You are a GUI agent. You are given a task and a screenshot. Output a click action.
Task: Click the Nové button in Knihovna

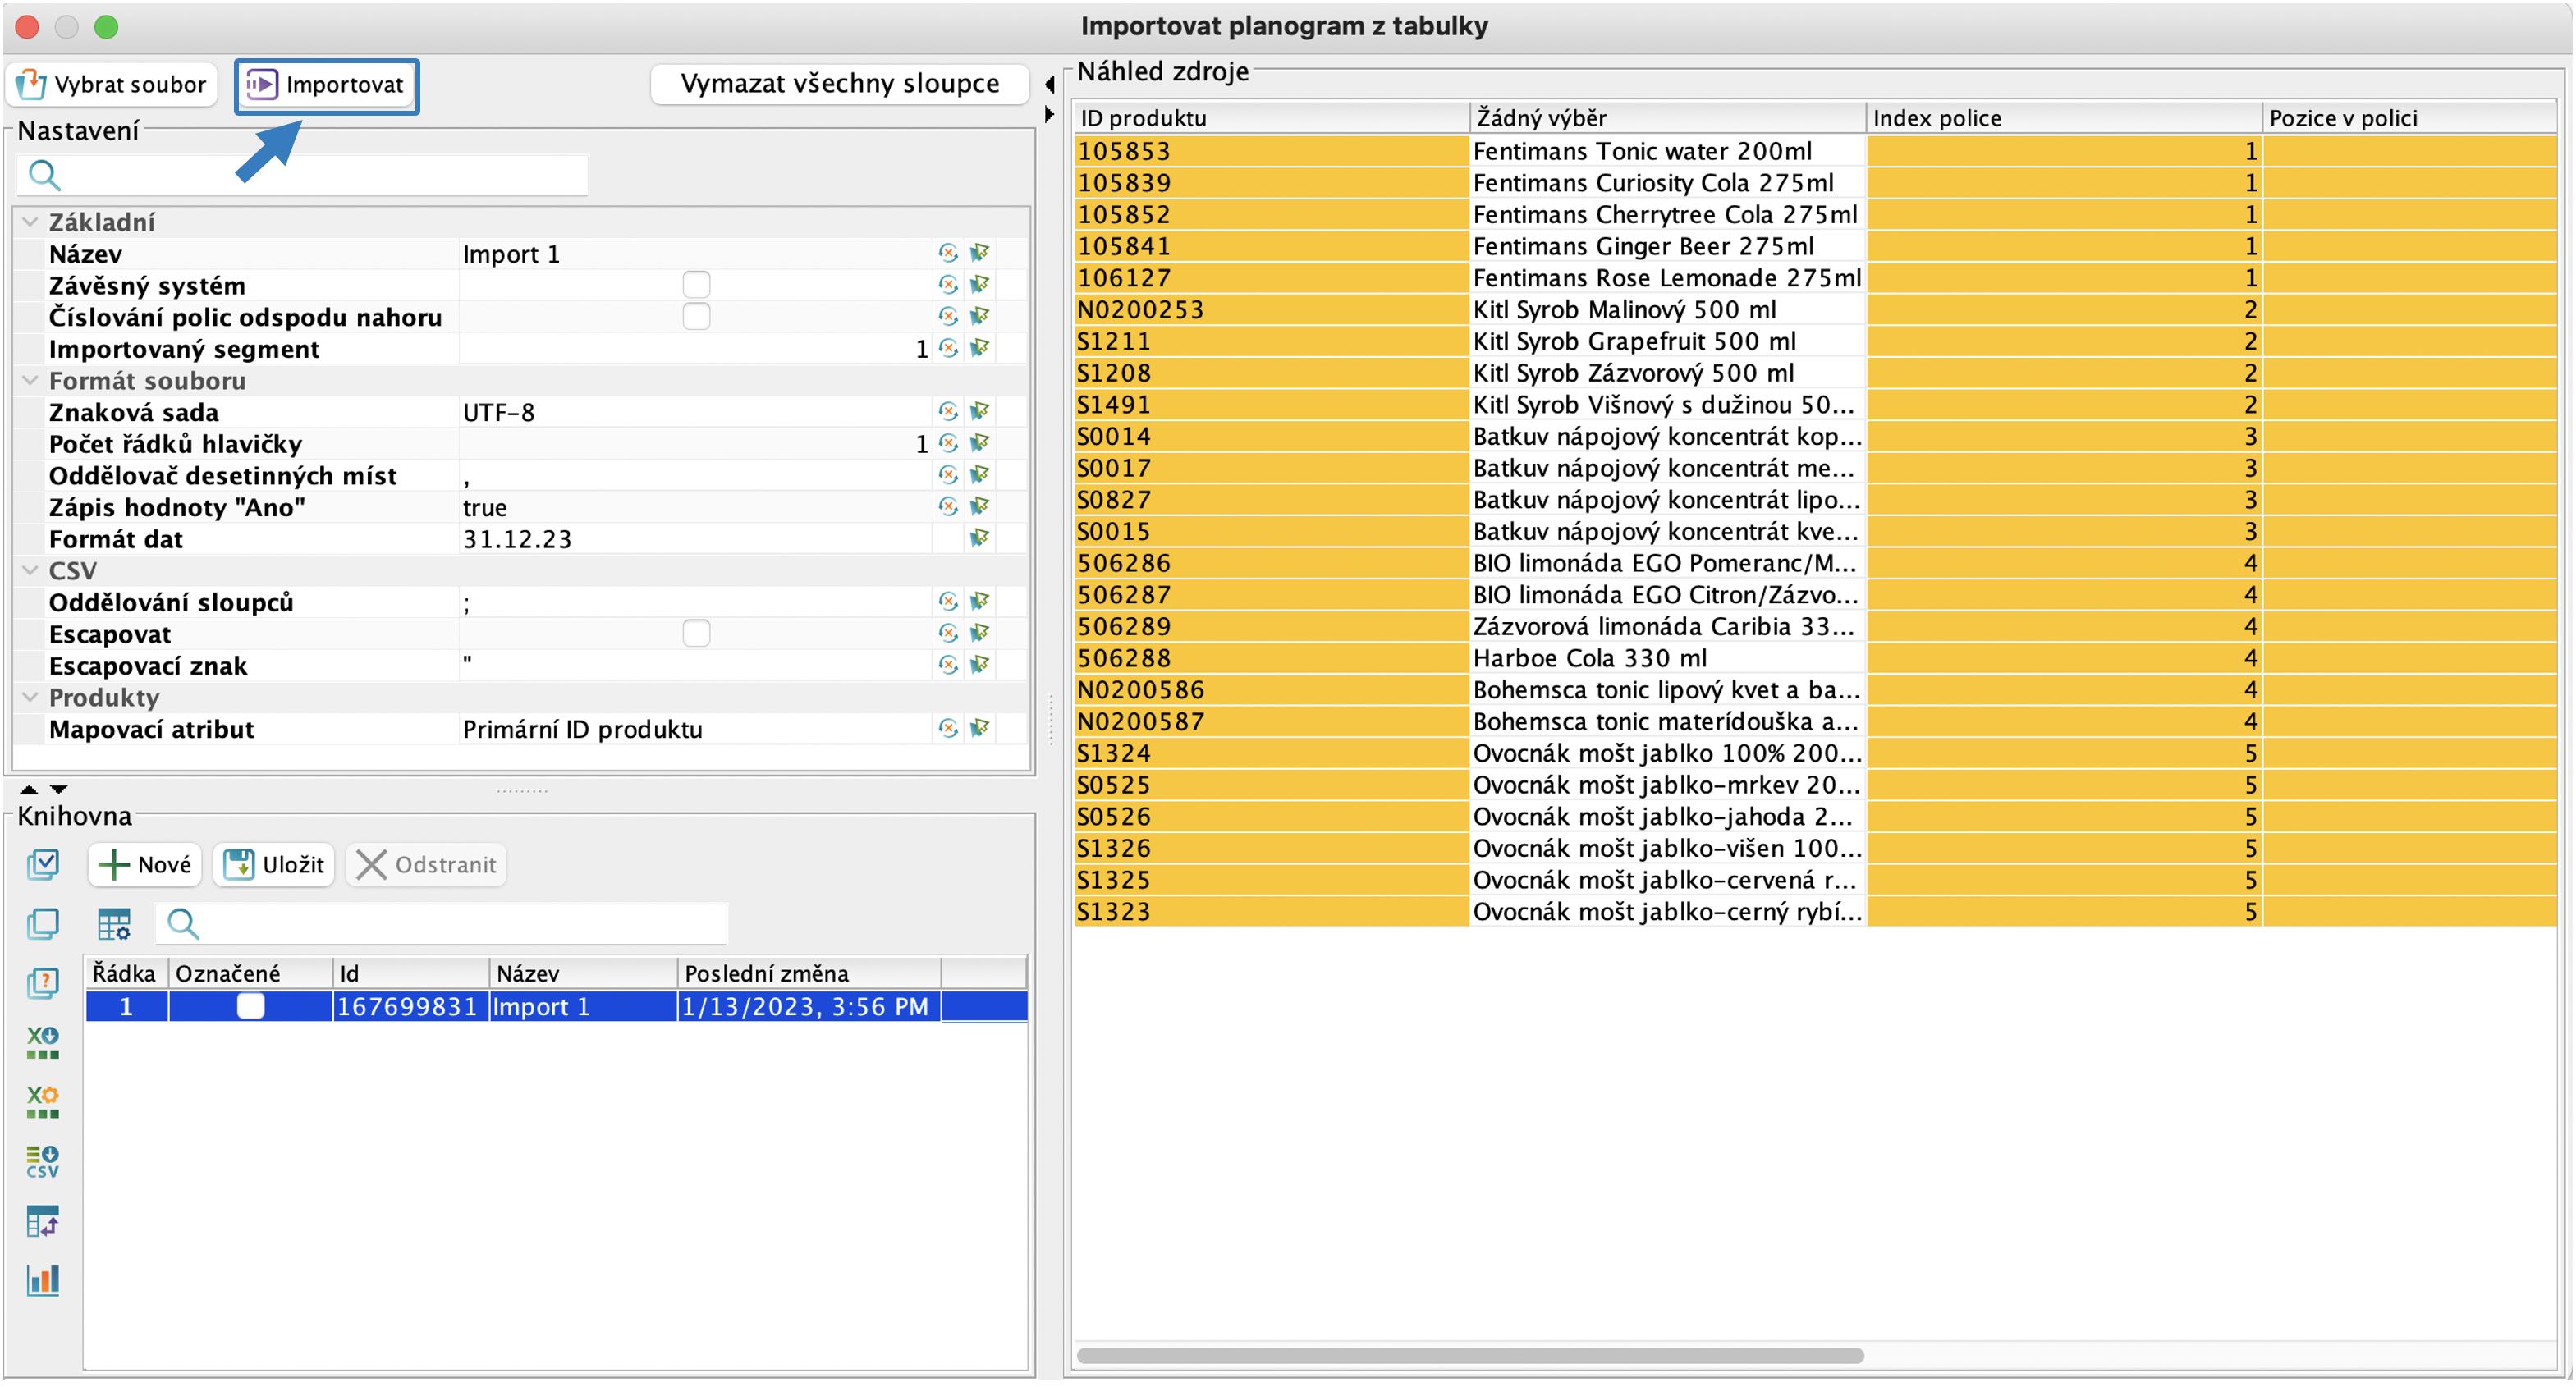click(145, 864)
